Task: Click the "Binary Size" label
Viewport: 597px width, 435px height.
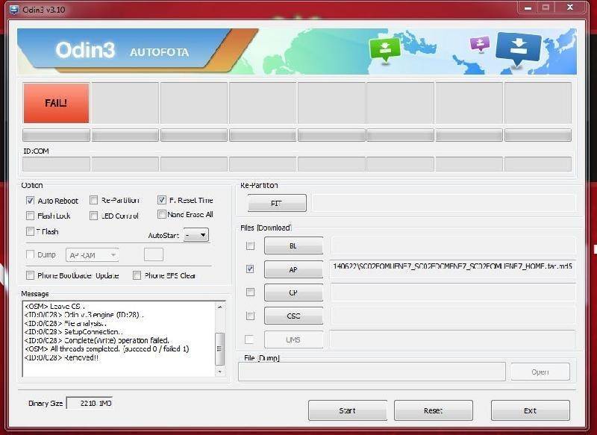Action: coord(46,403)
